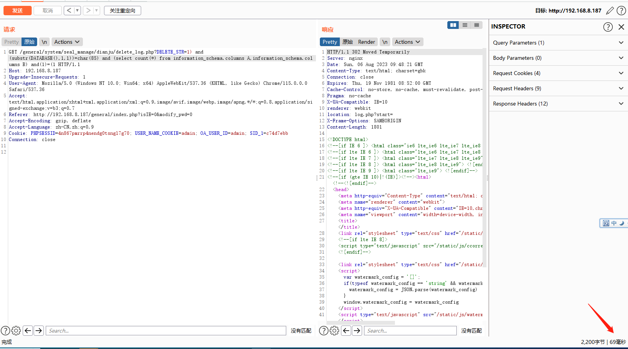This screenshot has height=349, width=628.
Task: Click the 中 Chinese mode IME indicator
Action: pos(614,223)
